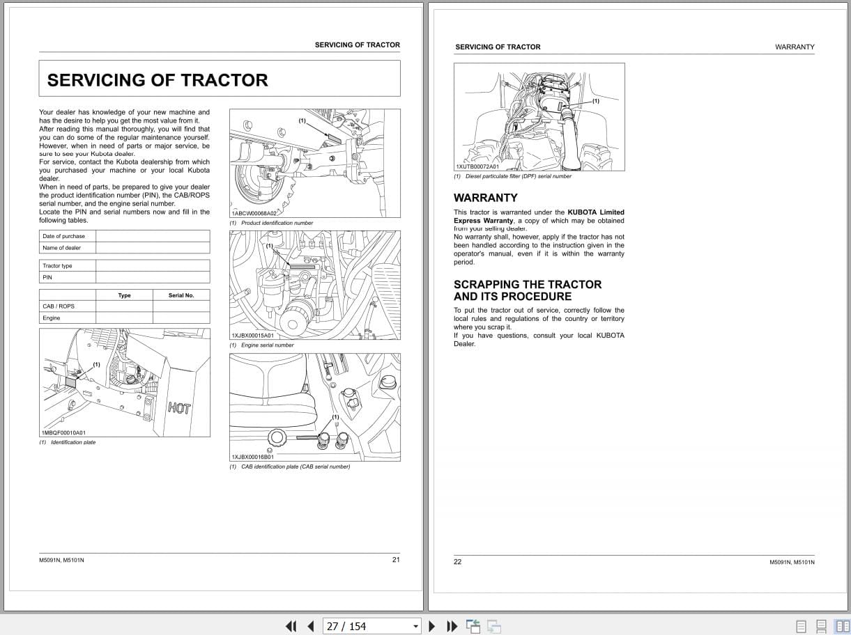Click the product identification number figure
Screen dimensions: 851x635
point(315,162)
